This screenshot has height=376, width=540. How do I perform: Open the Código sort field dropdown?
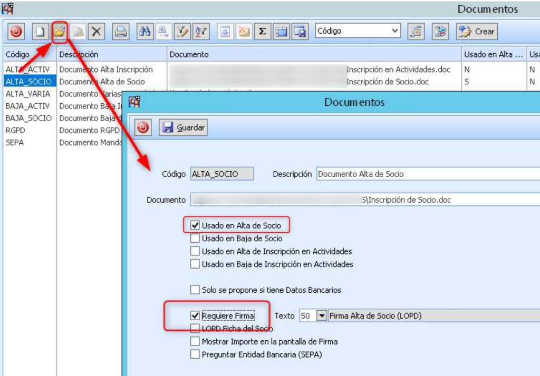tap(396, 32)
